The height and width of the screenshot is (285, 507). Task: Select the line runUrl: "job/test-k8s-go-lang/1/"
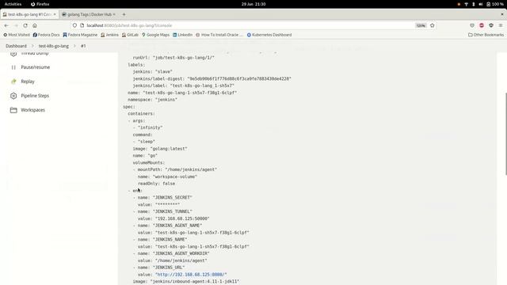(x=173, y=58)
